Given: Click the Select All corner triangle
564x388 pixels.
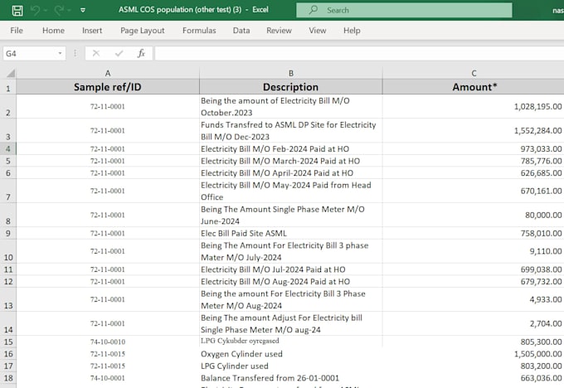Looking at the screenshot, I should (x=11, y=73).
